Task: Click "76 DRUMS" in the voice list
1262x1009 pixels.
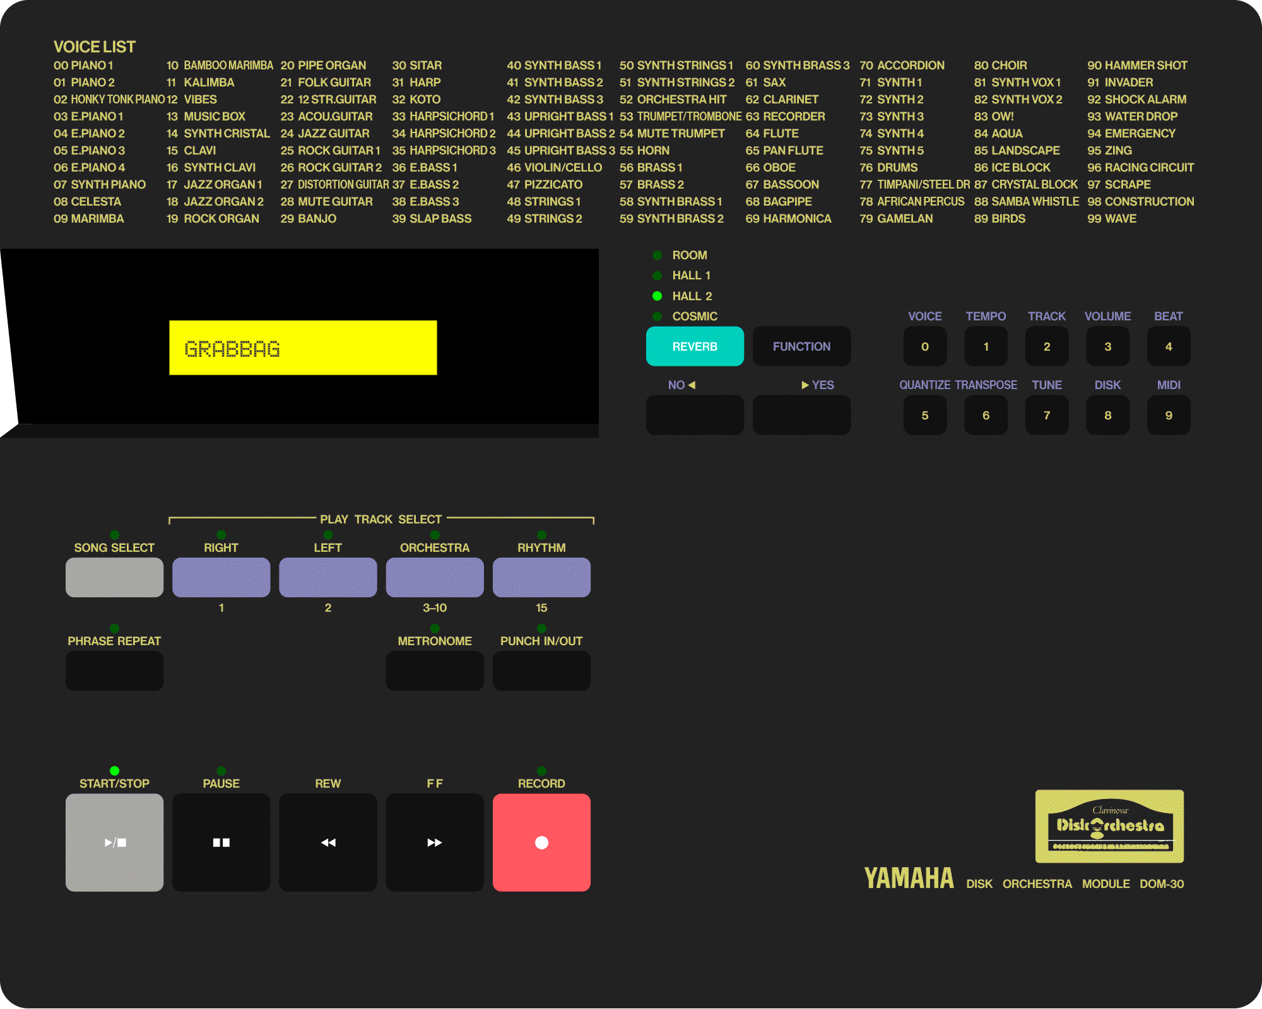Action: click(888, 168)
